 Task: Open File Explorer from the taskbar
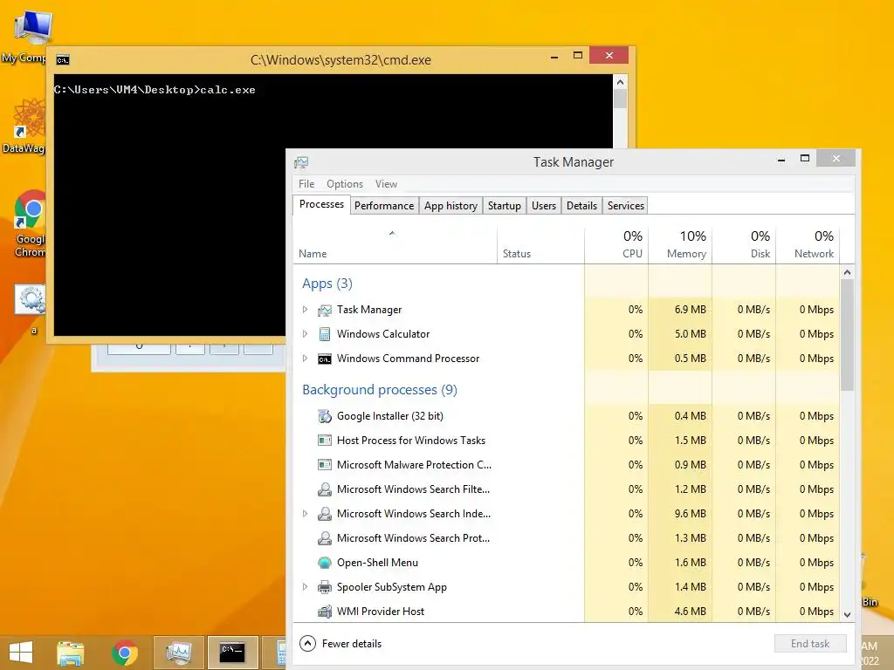[x=71, y=653]
